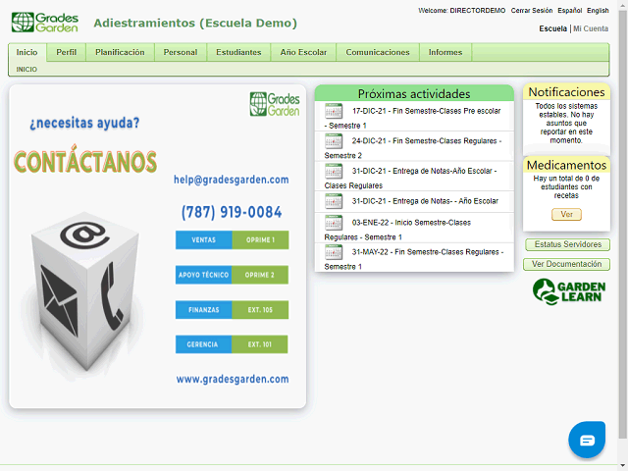The width and height of the screenshot is (628, 471).
Task: Click 31-MAY-22 Fin Semestre-Clases Regulares entry
Action: coord(414,257)
